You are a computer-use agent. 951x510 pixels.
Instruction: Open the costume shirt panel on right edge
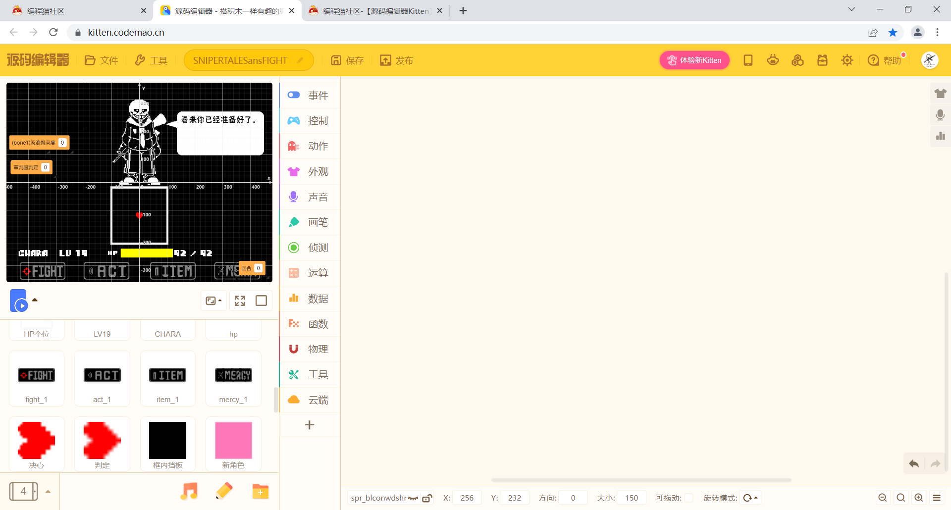pos(940,93)
